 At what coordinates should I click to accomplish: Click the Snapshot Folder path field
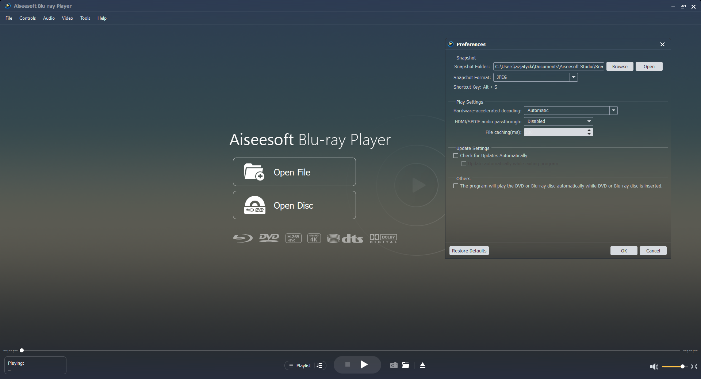(549, 66)
